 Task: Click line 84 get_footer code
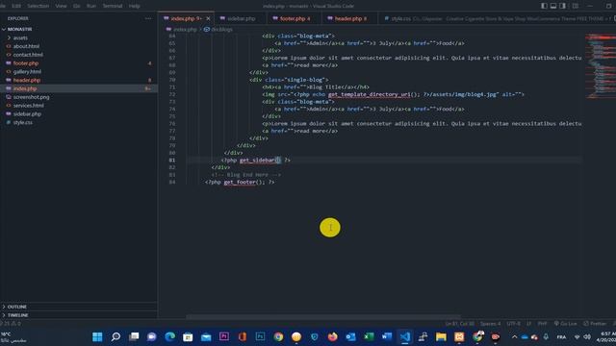coord(240,182)
